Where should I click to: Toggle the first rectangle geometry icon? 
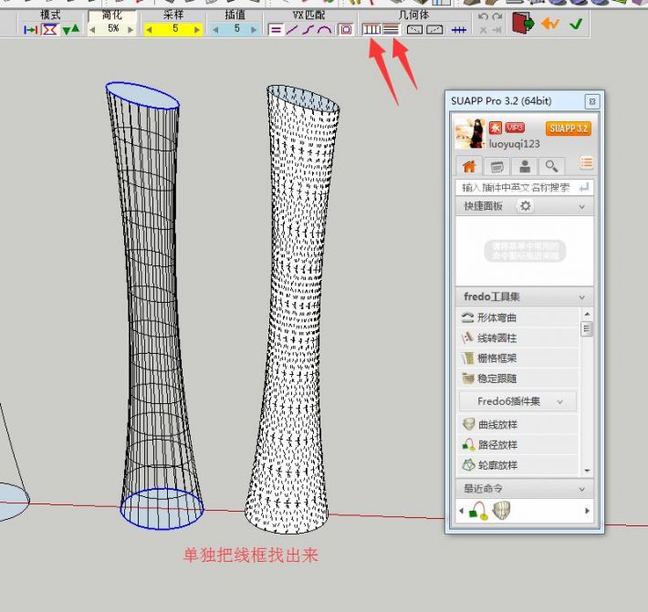414,30
